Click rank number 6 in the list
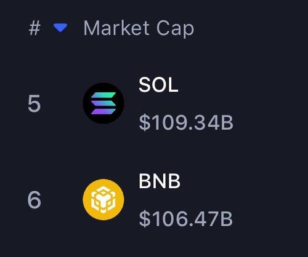 tap(34, 200)
